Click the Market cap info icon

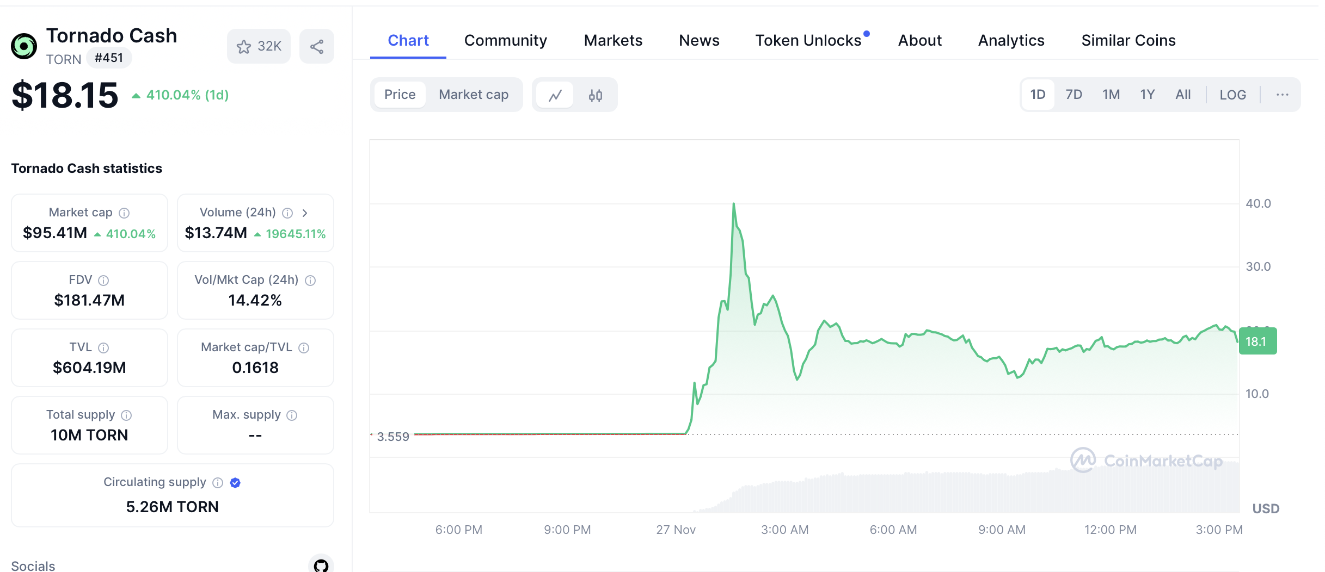tap(124, 213)
